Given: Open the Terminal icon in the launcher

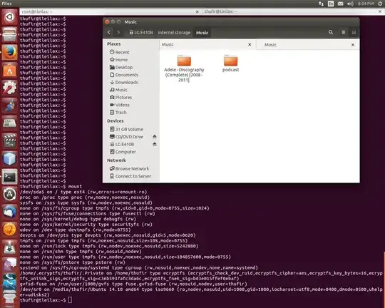Looking at the screenshot, I should tap(9, 177).
